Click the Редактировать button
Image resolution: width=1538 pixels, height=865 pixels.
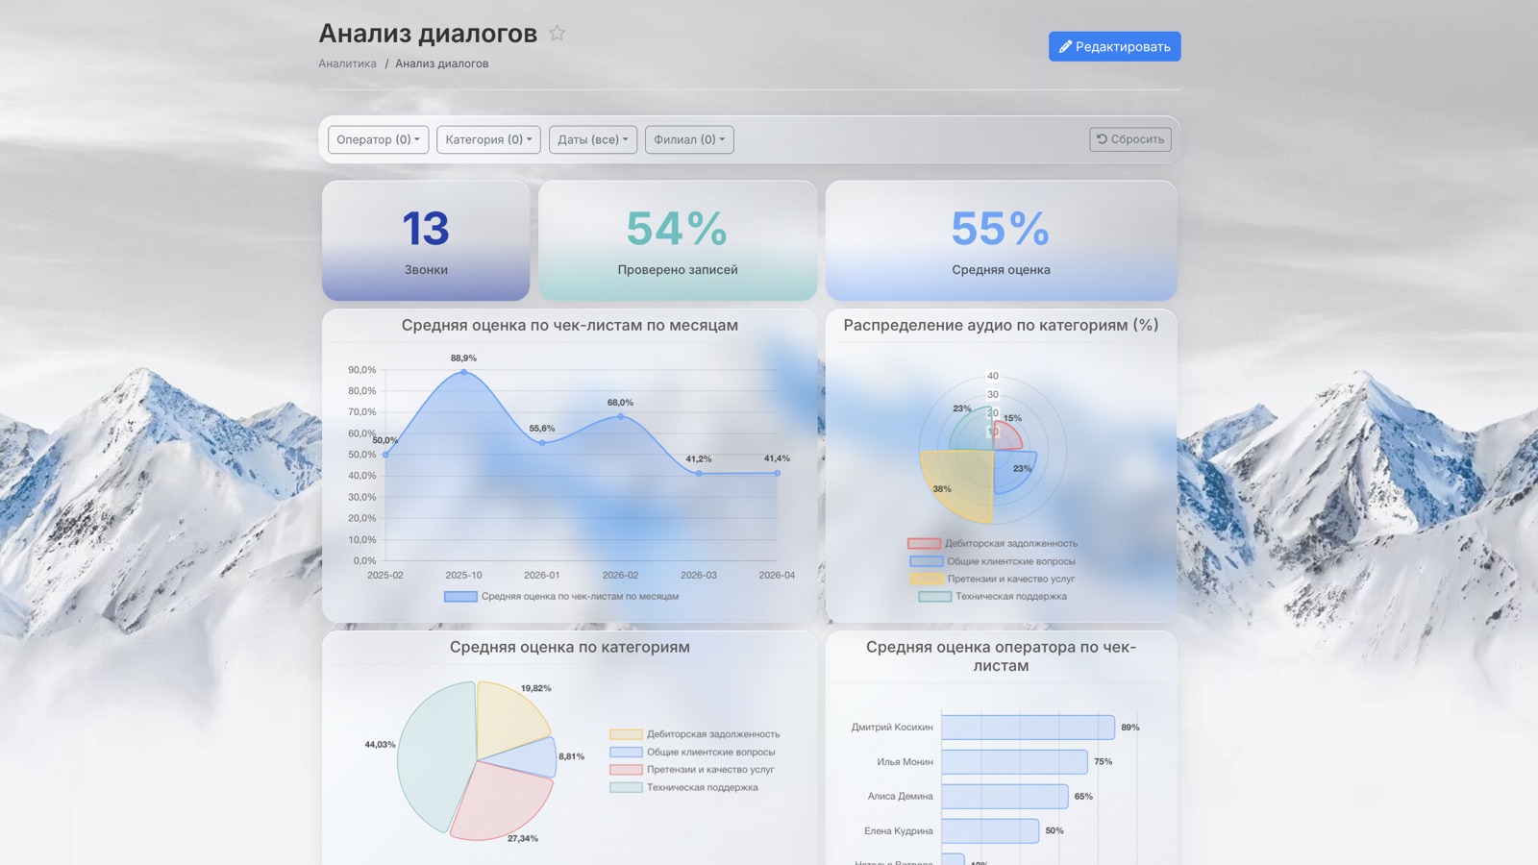point(1114,46)
